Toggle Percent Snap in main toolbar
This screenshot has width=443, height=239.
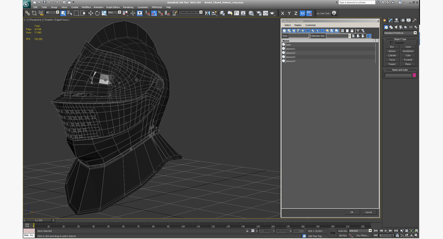[x=160, y=13]
